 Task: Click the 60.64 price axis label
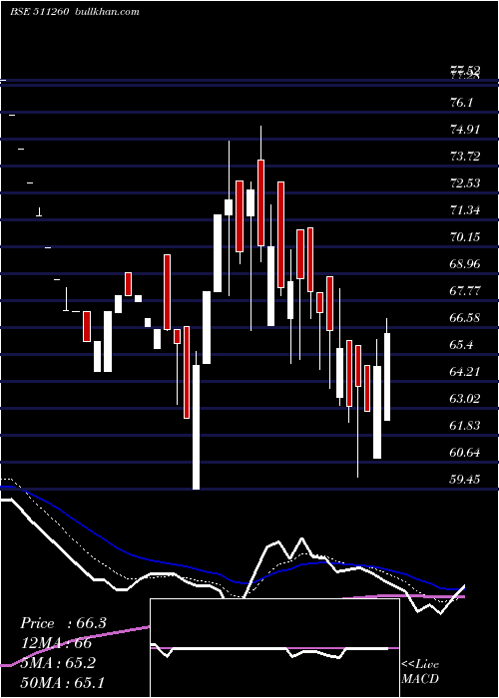465,453
